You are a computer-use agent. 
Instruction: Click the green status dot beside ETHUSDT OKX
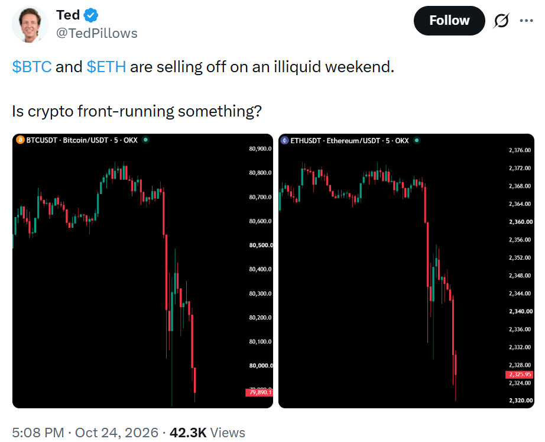416,141
